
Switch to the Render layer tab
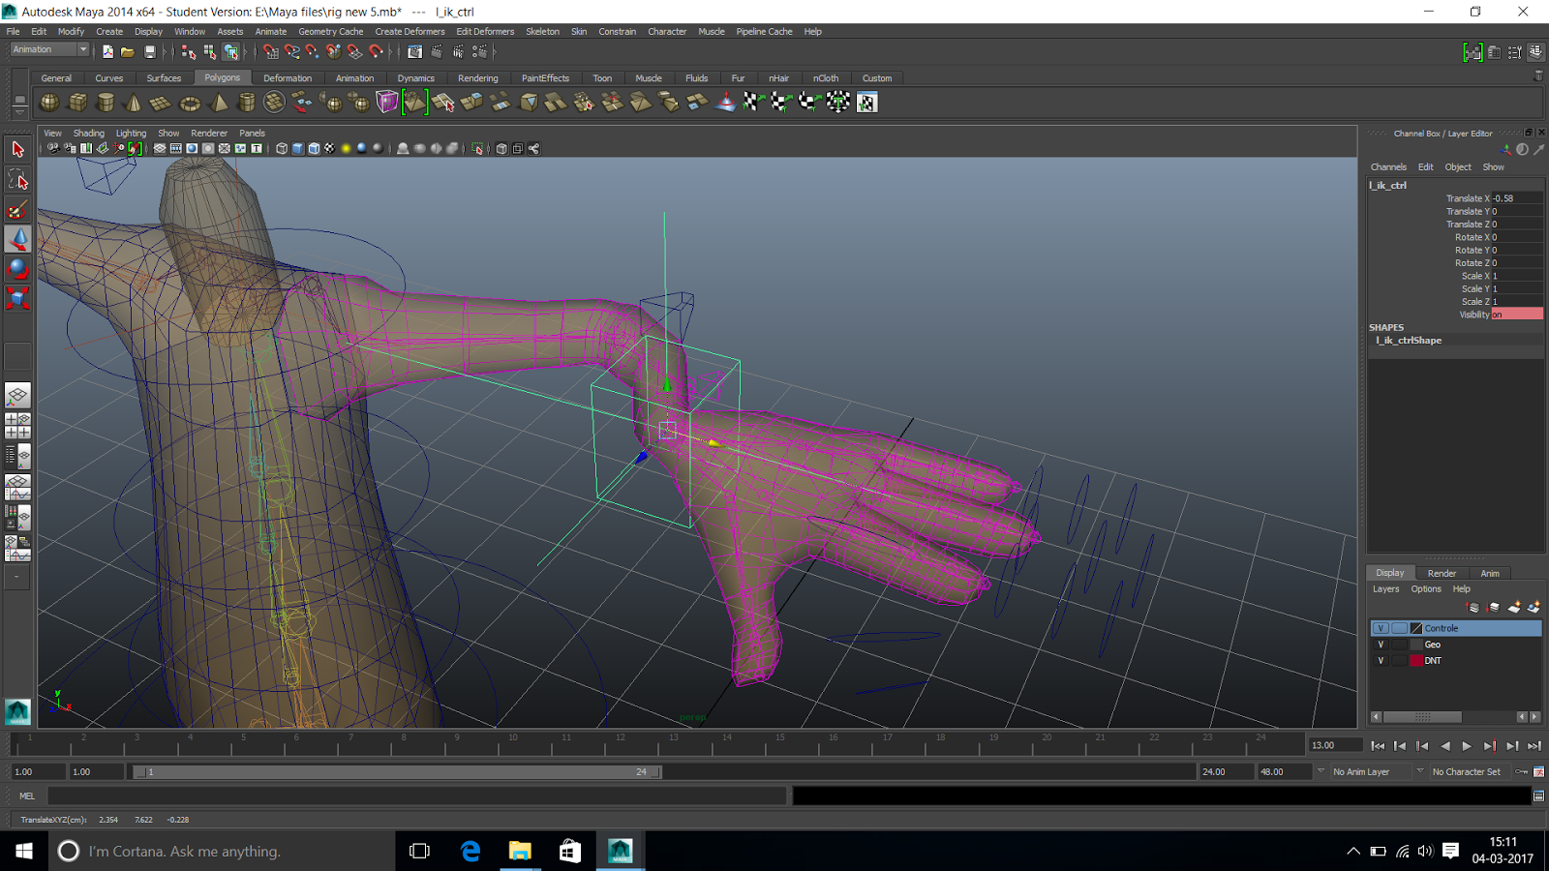coord(1442,572)
